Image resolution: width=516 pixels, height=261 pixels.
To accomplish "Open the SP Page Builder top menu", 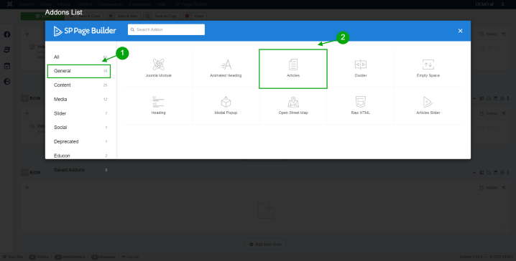I will click(191, 4).
